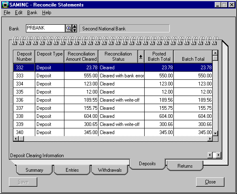Click notebook page-right arrow button

click(x=218, y=155)
